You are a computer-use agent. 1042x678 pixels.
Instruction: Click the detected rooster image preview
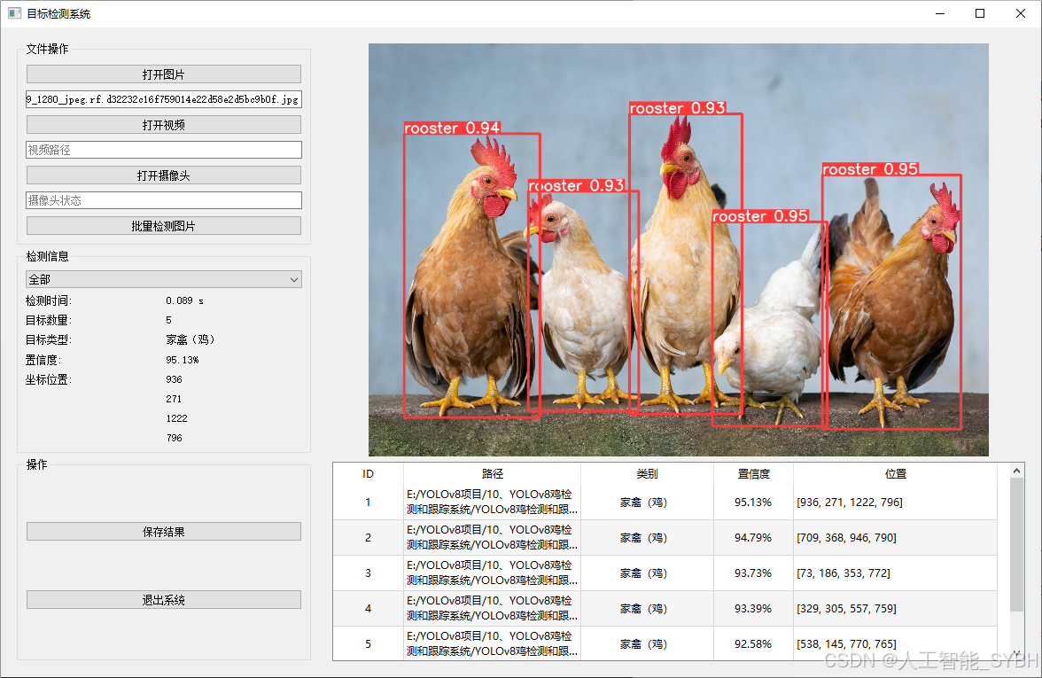(679, 249)
